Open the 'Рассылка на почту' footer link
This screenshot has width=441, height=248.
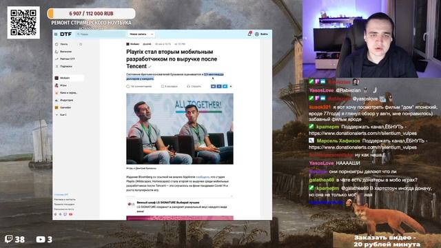[64, 209]
